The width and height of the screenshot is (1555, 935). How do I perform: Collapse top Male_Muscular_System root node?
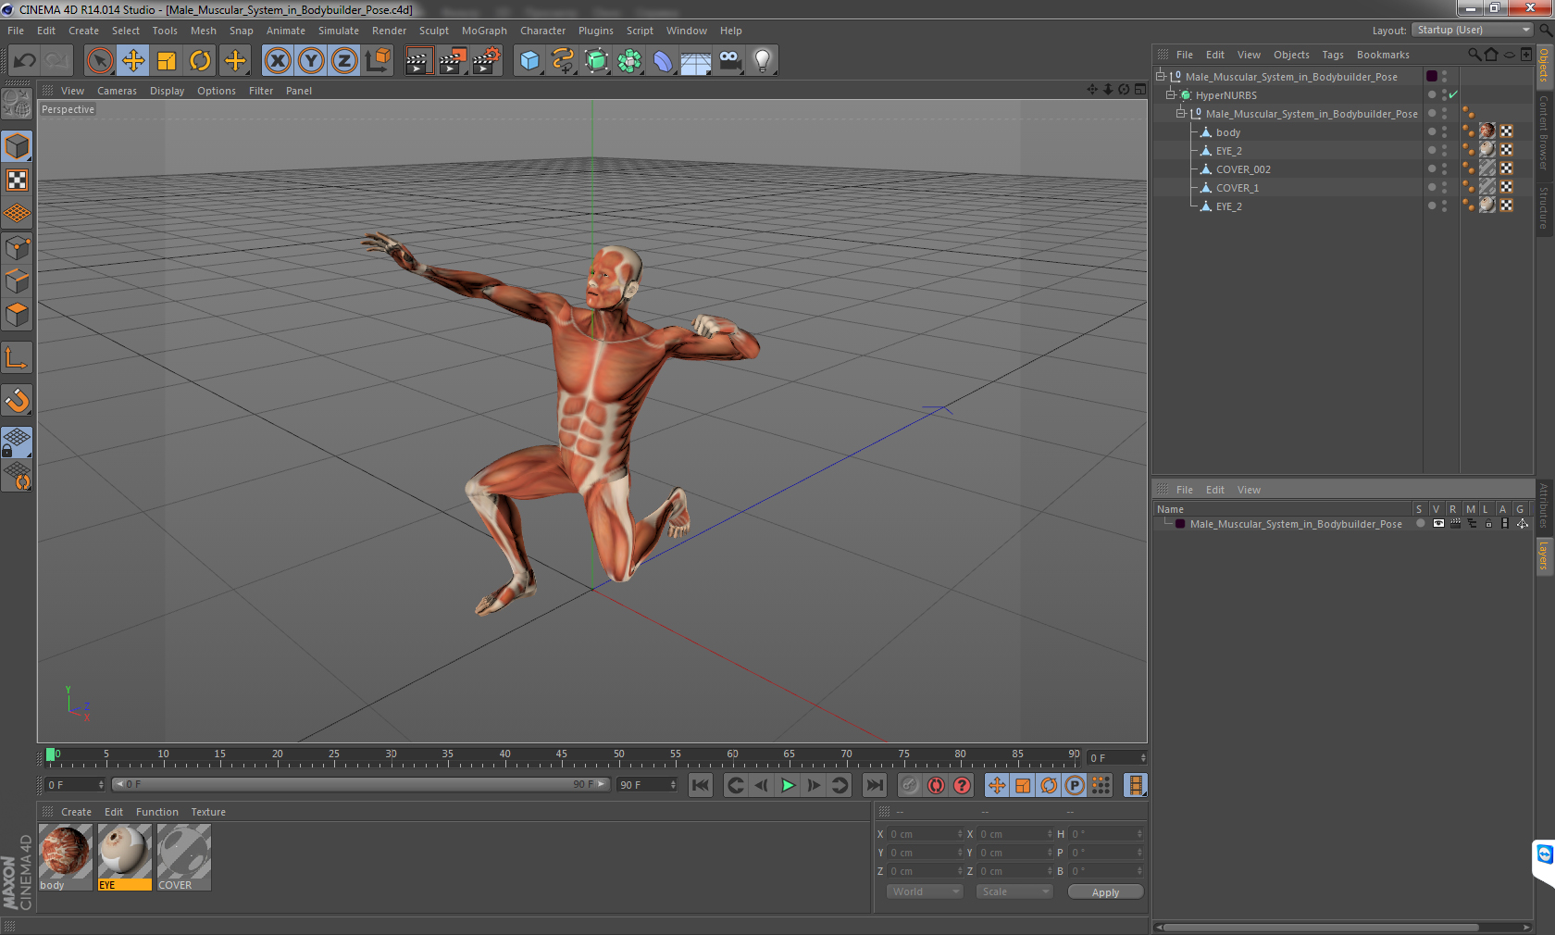click(1160, 77)
